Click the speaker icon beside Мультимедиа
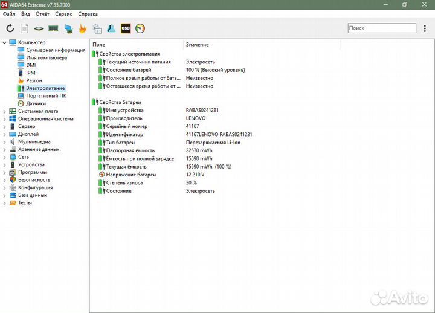 pos(13,141)
